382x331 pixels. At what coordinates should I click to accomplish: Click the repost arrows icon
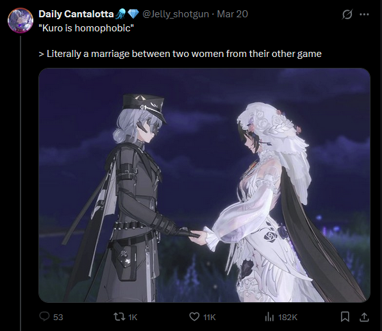[x=119, y=317]
